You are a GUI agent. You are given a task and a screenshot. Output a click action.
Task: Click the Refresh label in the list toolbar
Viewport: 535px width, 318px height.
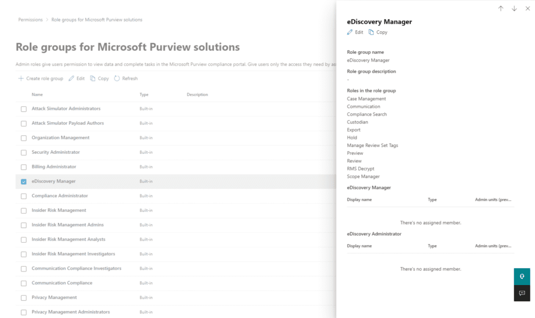pos(130,78)
